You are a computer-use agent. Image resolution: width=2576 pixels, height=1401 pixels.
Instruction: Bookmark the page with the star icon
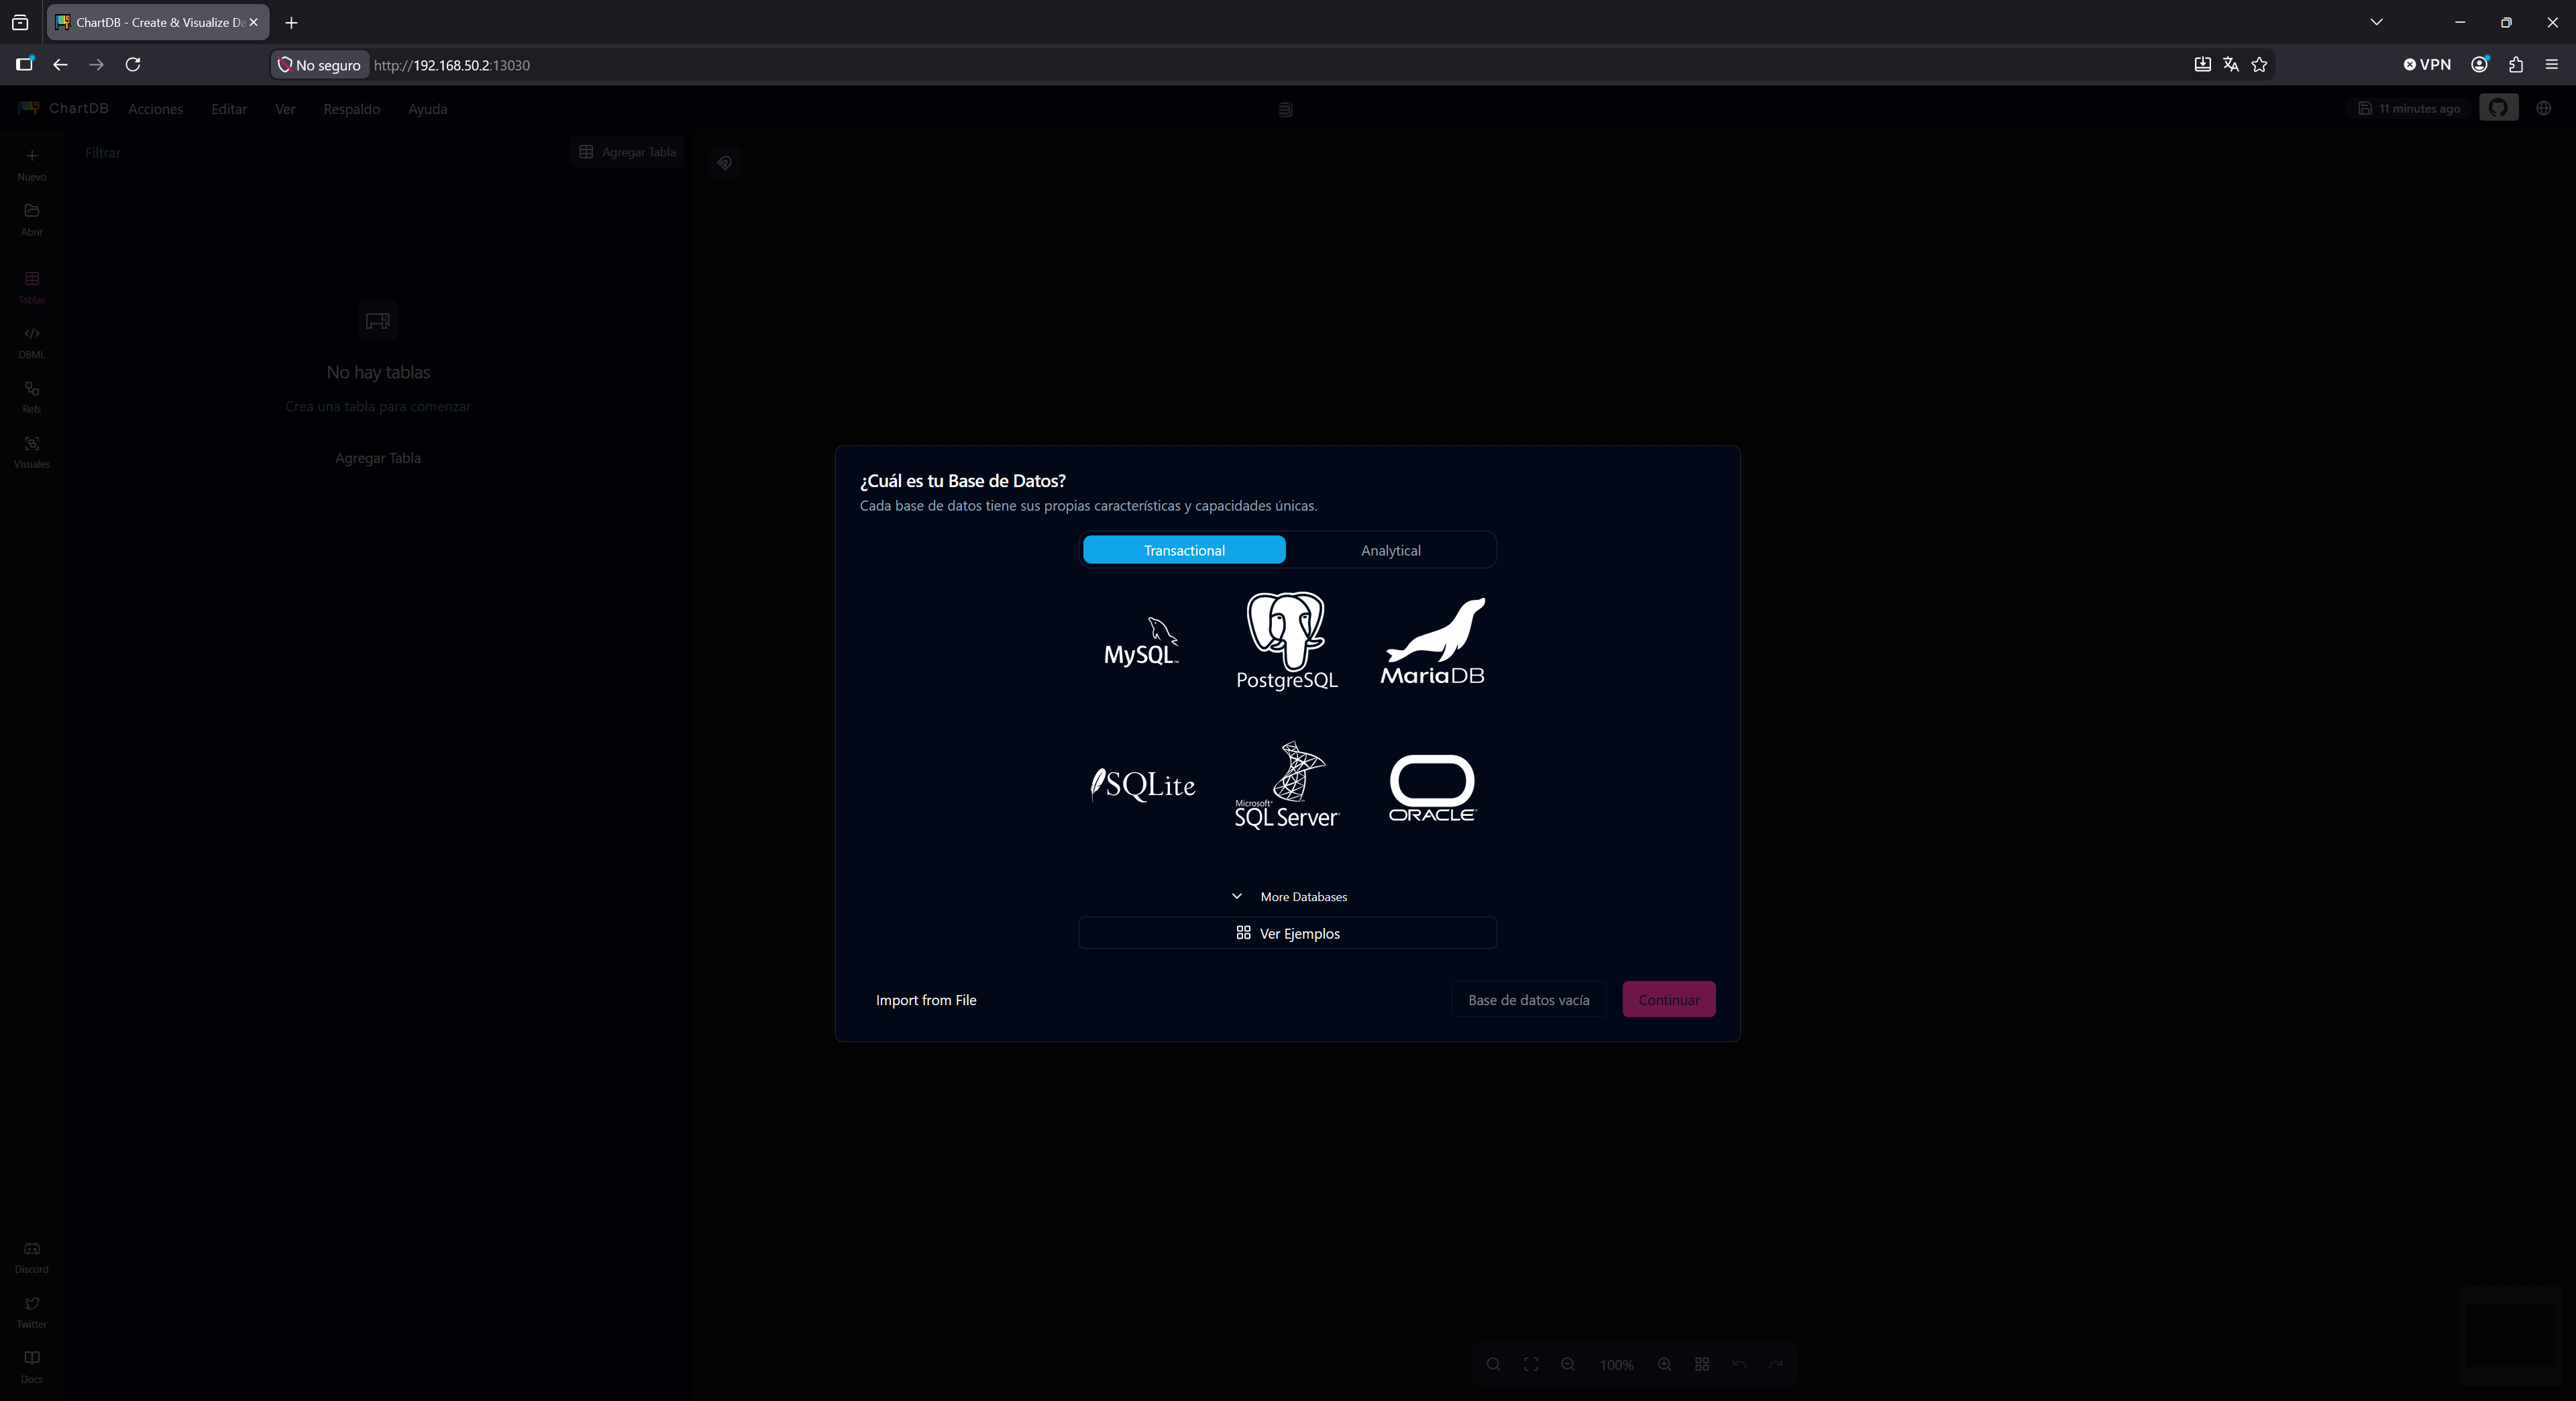pyautogui.click(x=2259, y=64)
